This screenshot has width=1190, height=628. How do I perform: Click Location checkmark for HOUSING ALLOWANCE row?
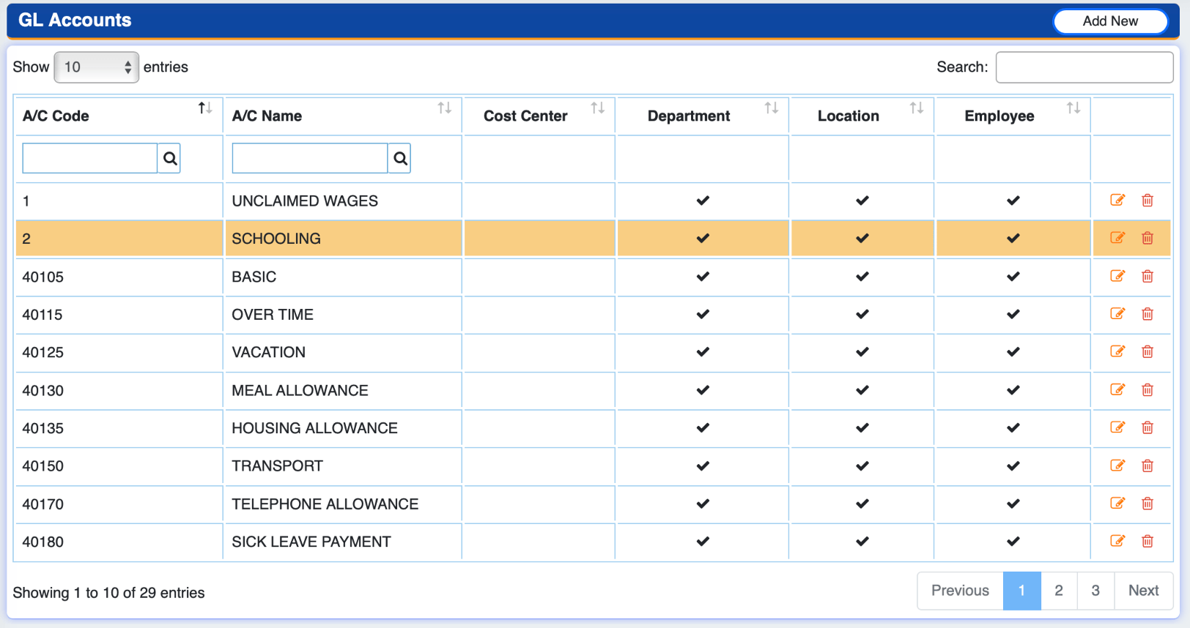click(x=862, y=427)
